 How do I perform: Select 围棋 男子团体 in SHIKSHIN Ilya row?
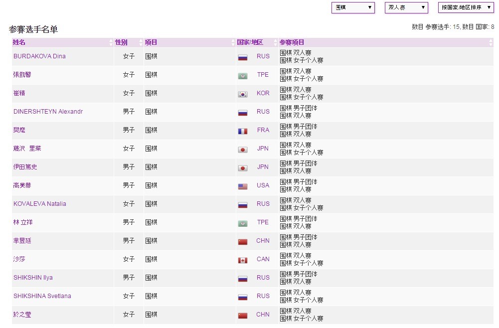[299, 274]
